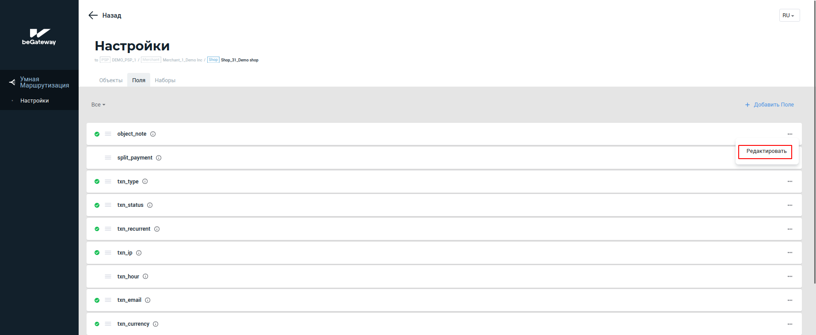Screen dimensions: 816x335
Task: Open the three-dots menu for txn_status
Action: click(789, 206)
